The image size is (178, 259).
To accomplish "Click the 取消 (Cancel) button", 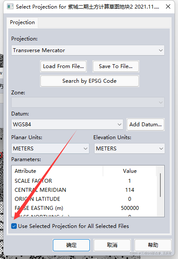I will pyautogui.click(x=112, y=245).
